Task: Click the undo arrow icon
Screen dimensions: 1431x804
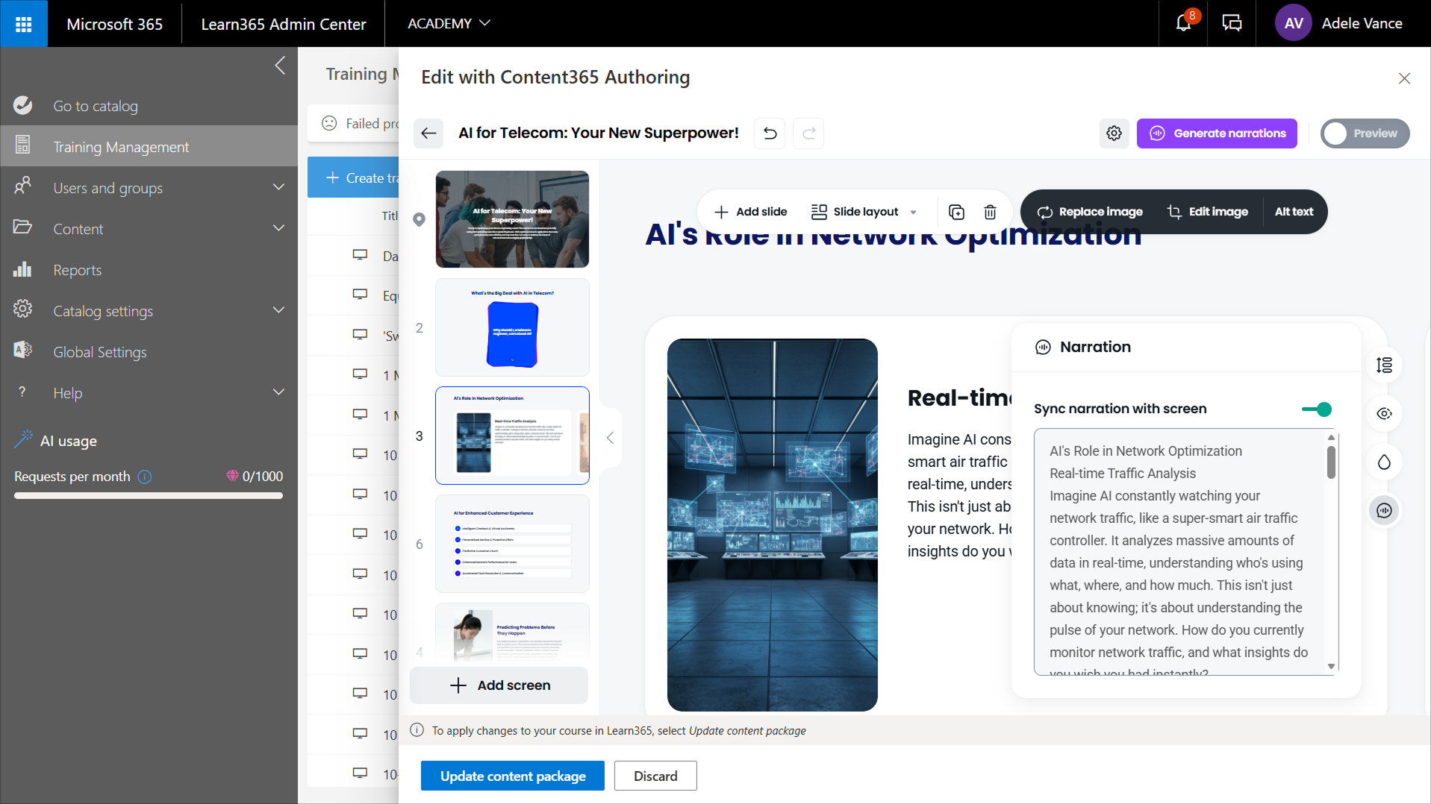Action: pyautogui.click(x=770, y=134)
